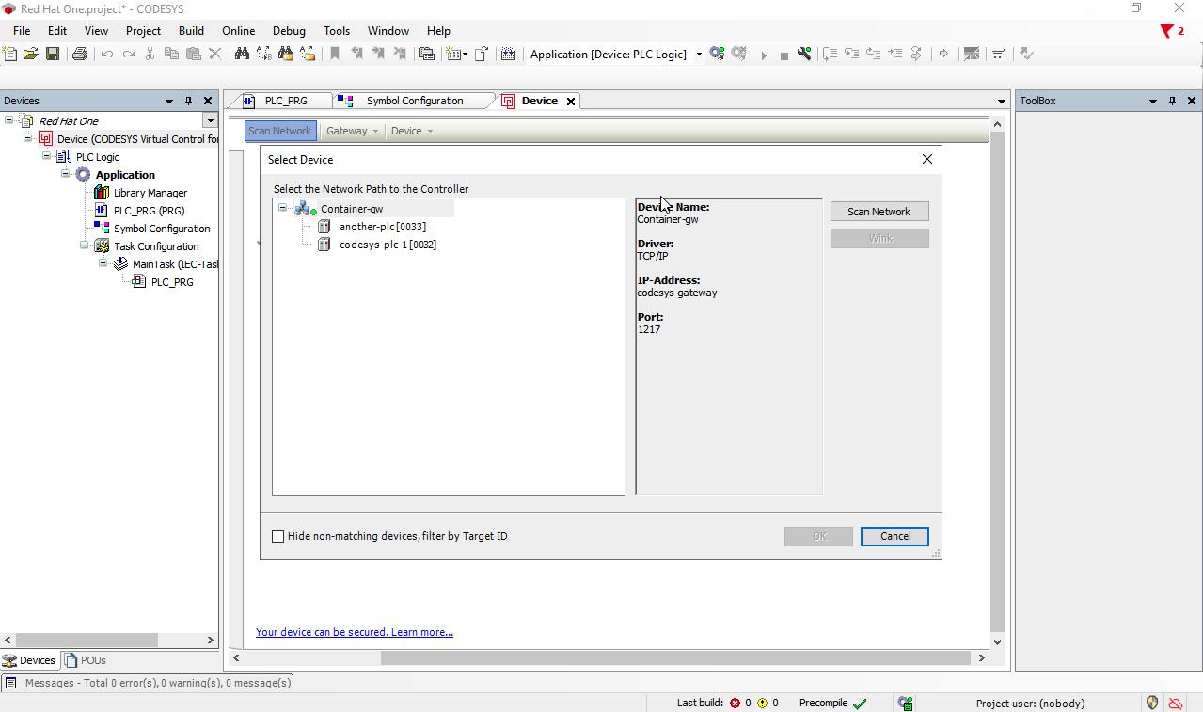Click the Login gear icon
The width and height of the screenshot is (1203, 712).
coord(718,54)
